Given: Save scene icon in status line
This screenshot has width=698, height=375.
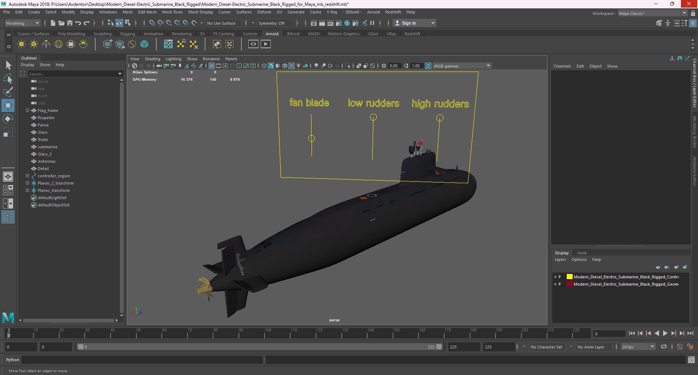Looking at the screenshot, I should 70,23.
